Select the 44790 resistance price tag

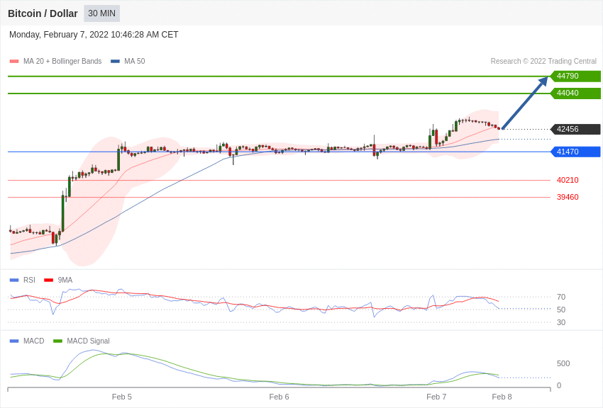575,76
